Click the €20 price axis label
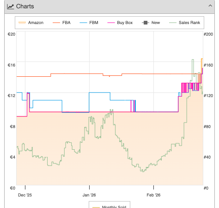Screen dimensions: 219x208 coord(12,34)
